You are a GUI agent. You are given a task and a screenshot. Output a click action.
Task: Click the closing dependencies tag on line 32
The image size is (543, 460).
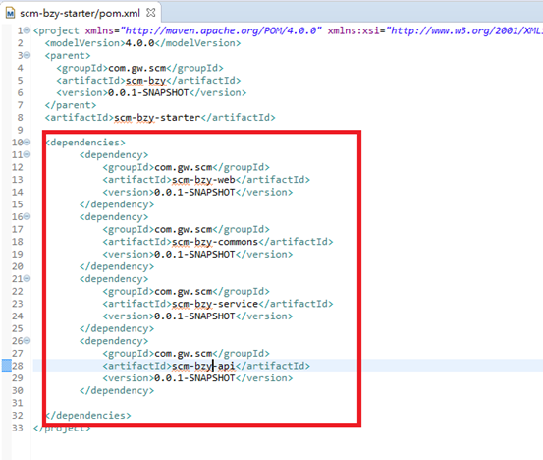(88, 416)
